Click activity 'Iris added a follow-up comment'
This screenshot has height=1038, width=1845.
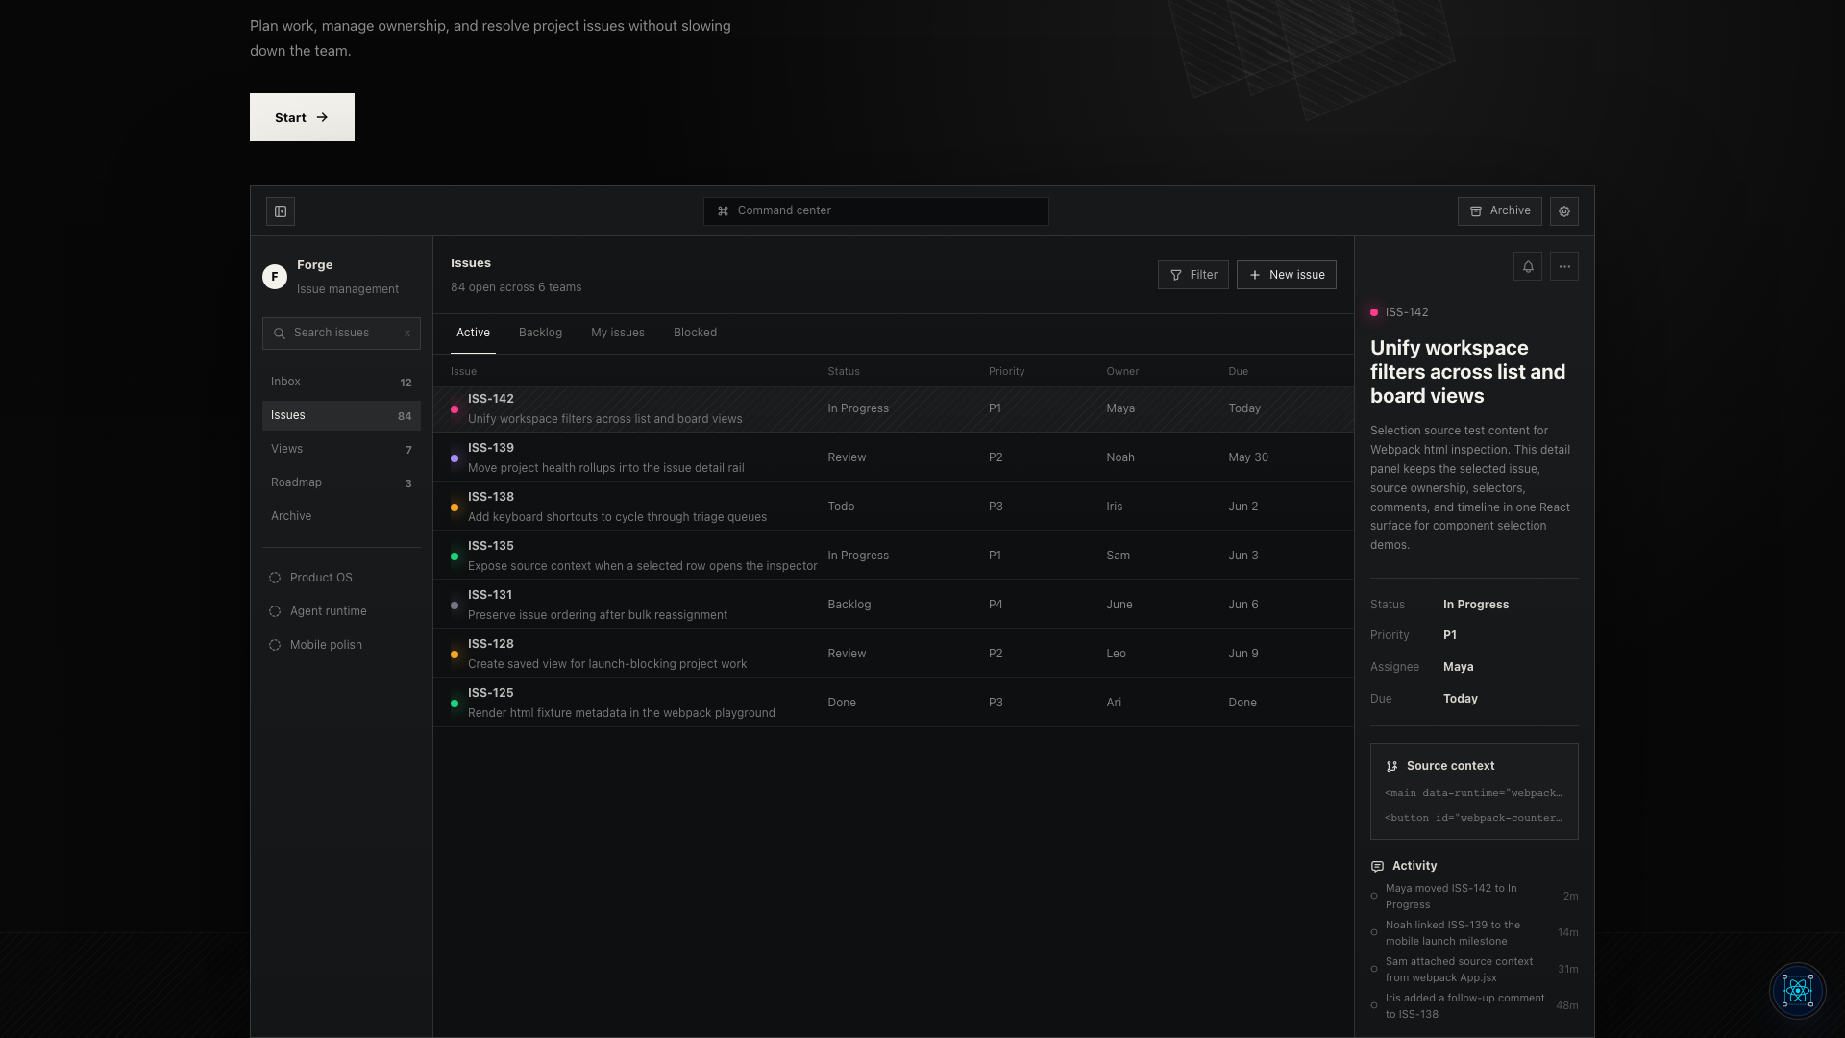1474,1006
